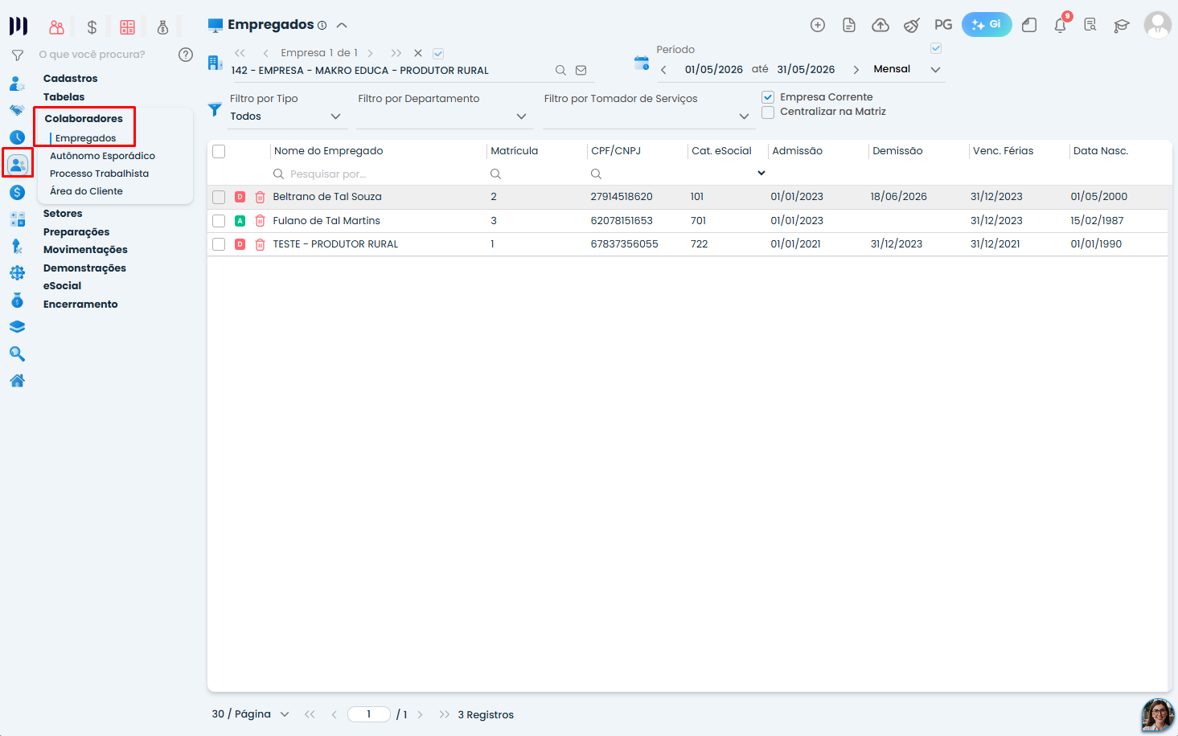Viewport: 1178px width, 736px height.
Task: Click the period calendar icon
Action: pyautogui.click(x=642, y=63)
